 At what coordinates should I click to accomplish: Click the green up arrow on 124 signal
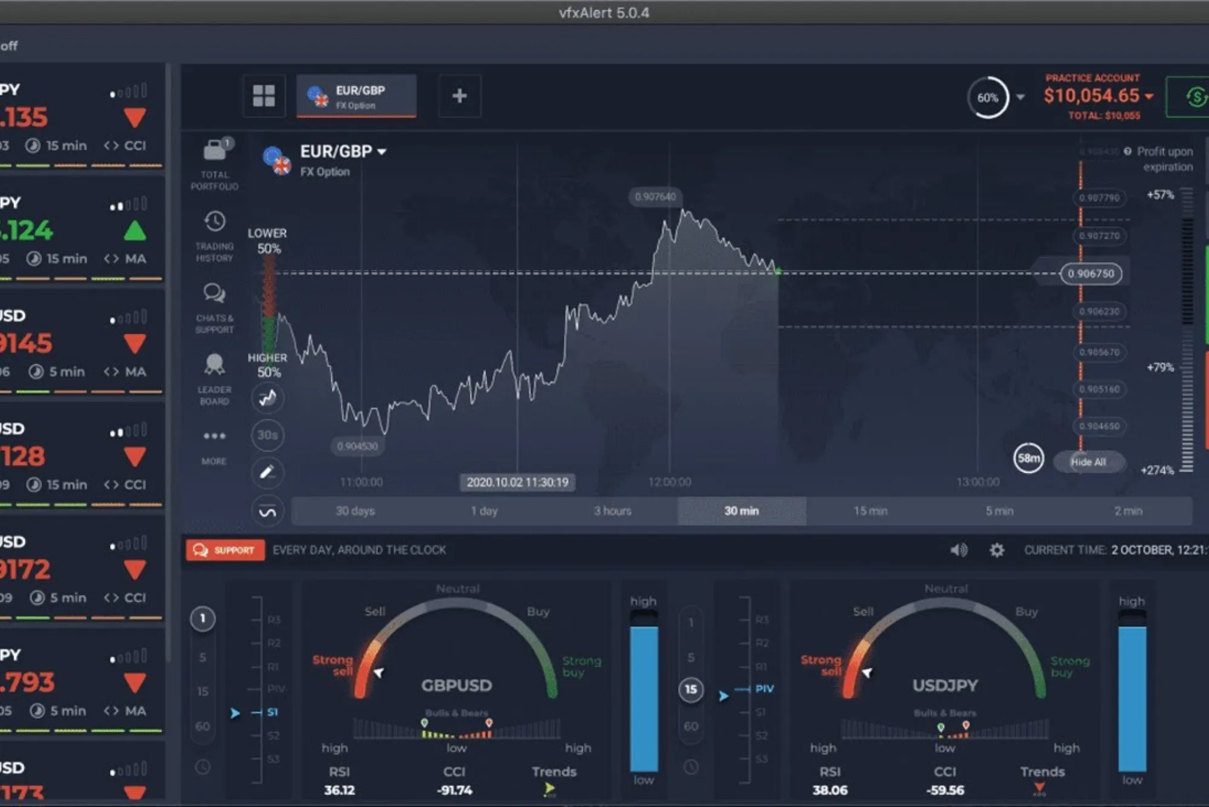pyautogui.click(x=135, y=230)
